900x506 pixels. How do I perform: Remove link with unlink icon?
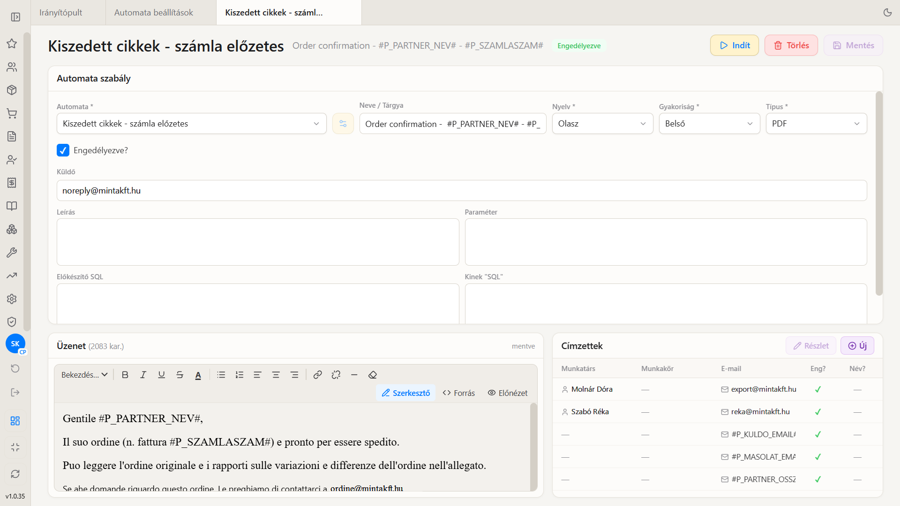point(336,375)
